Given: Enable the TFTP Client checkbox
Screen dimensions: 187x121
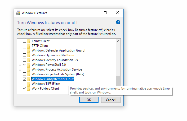Looking at the screenshot, I should pyautogui.click(x=24, y=45).
